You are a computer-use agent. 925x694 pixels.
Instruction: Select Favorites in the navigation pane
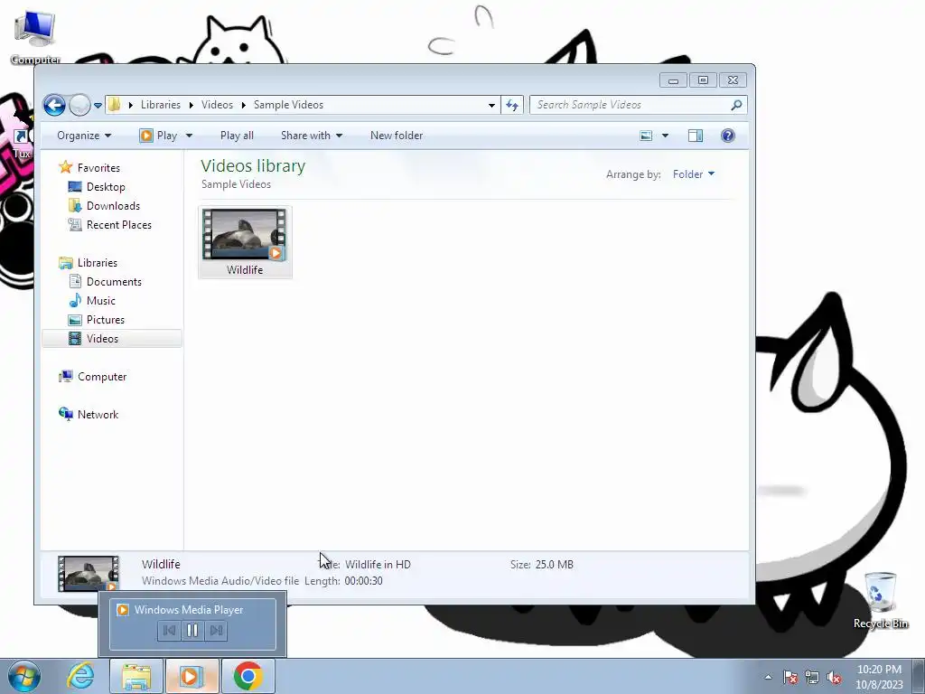click(x=98, y=167)
